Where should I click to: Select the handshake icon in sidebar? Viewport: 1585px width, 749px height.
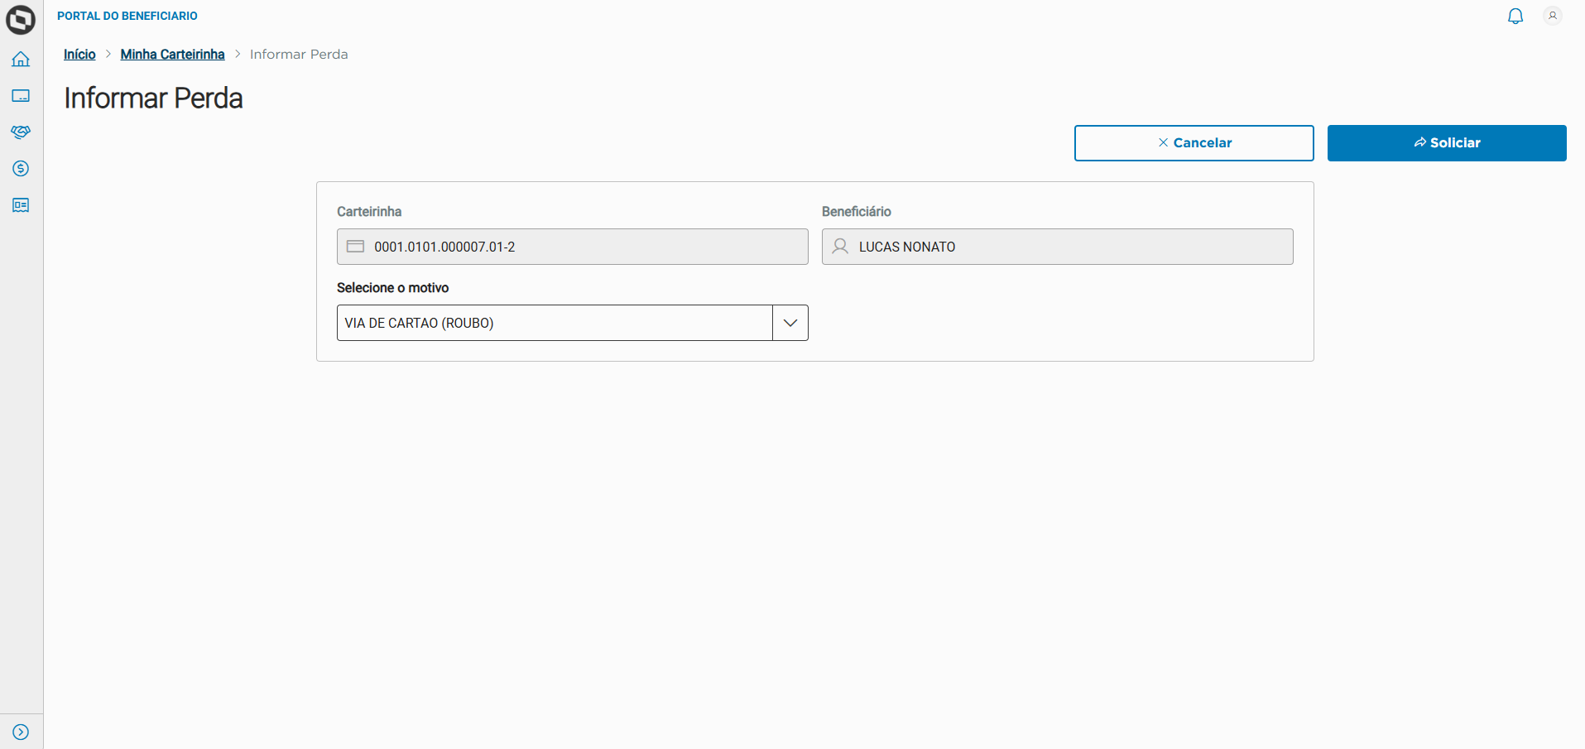[21, 132]
